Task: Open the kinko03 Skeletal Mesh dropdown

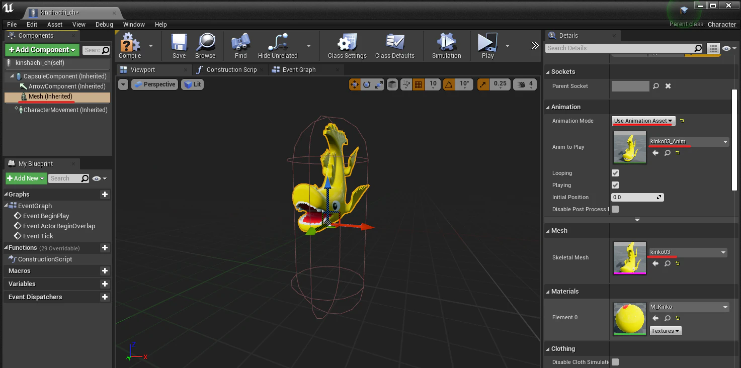Action: (688, 252)
